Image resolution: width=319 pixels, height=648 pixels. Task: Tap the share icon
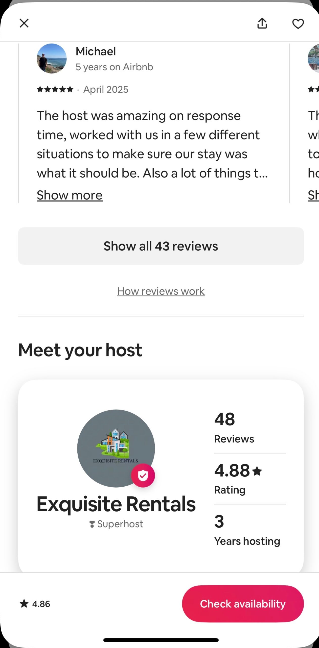tap(262, 24)
